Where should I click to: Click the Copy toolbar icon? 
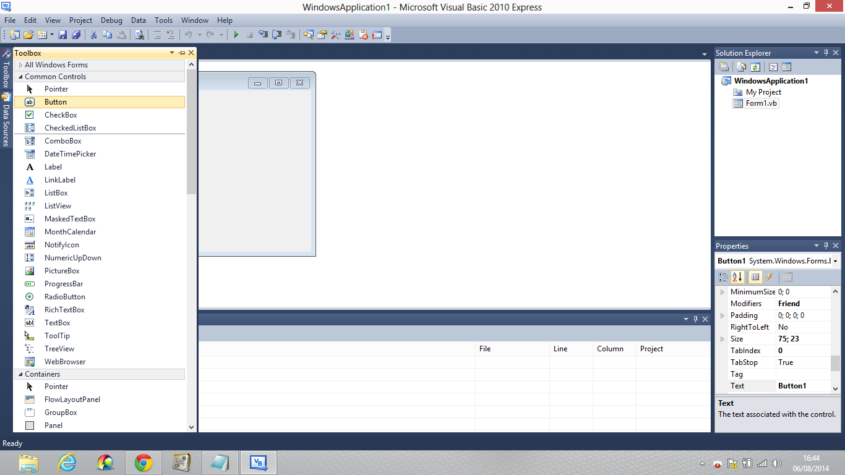point(108,35)
